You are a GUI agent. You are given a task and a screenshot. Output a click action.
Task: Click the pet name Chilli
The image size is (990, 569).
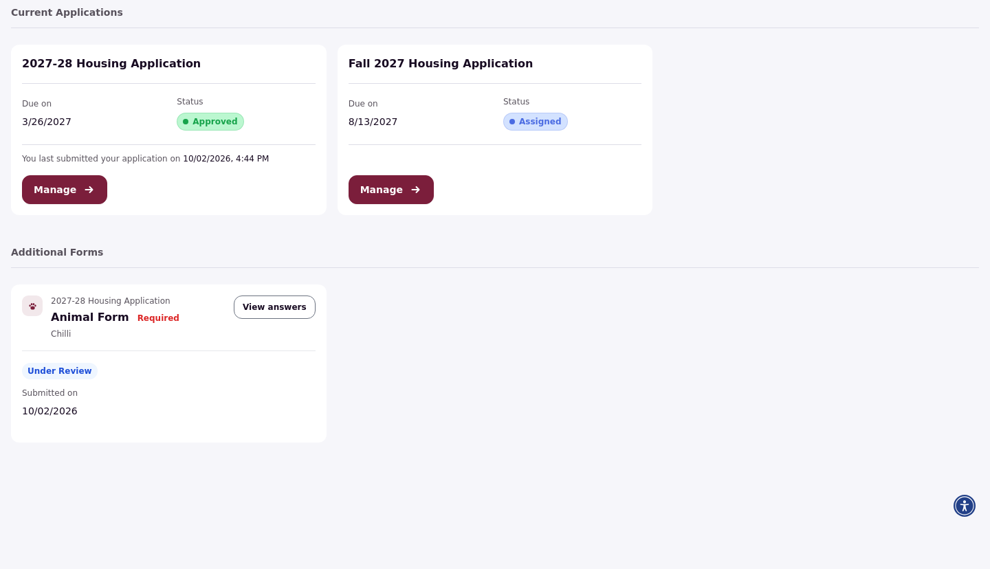61,334
